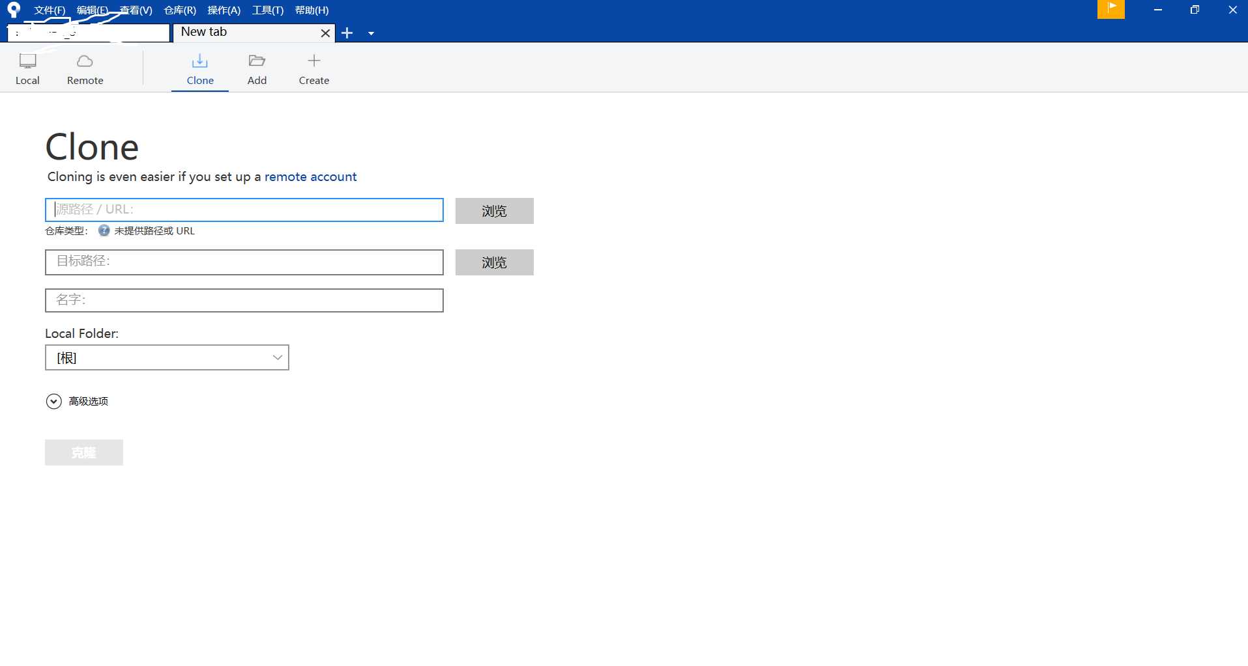Select the Clone tab icon
The height and width of the screenshot is (666, 1248).
tap(200, 61)
